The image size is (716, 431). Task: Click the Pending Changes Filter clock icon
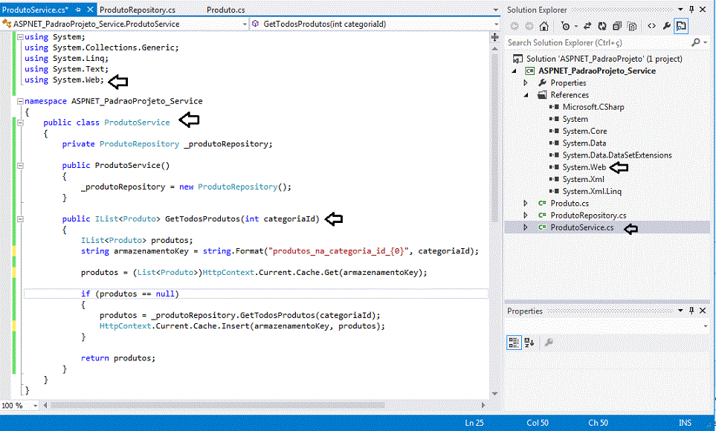click(565, 27)
